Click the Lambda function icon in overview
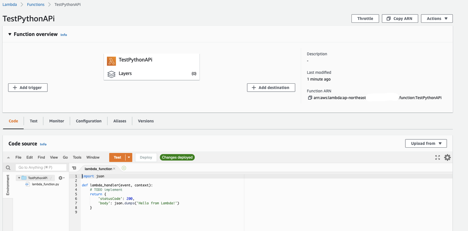Image resolution: width=468 pixels, height=231 pixels. pyautogui.click(x=111, y=61)
